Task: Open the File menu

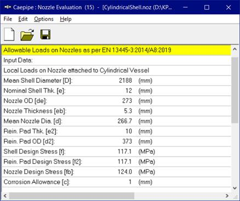Action: coord(8,19)
